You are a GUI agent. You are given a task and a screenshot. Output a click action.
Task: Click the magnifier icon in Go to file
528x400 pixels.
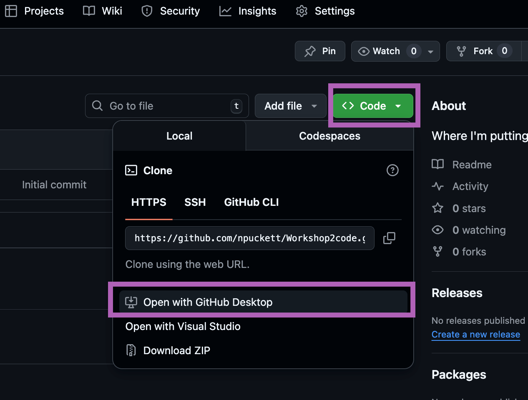point(97,106)
